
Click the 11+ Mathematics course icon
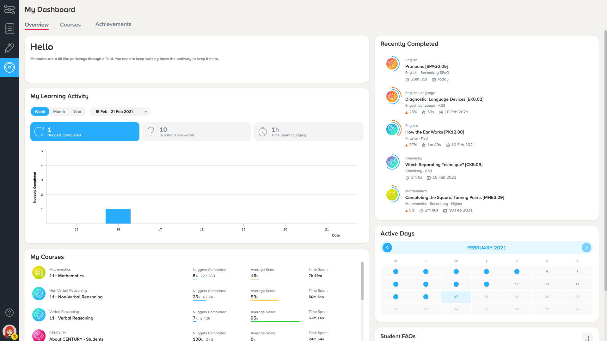click(x=39, y=272)
